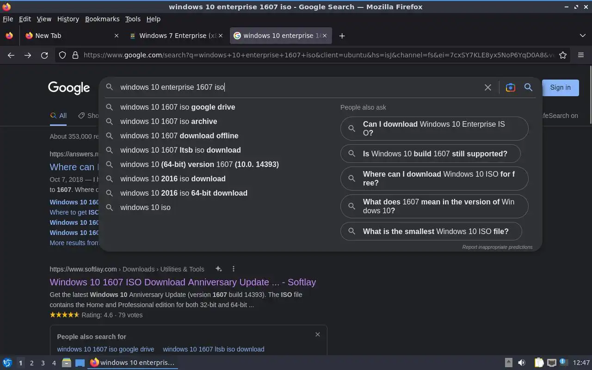This screenshot has height=370, width=592.
Task: Select suggestion windows 10 2016 iso 64-bit download
Action: (184, 193)
